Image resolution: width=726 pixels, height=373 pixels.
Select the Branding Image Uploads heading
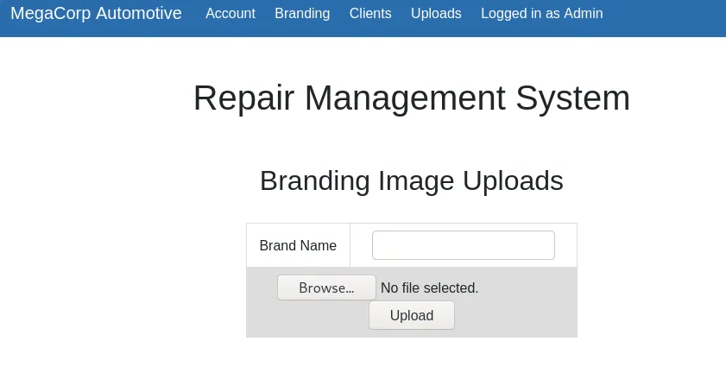click(411, 180)
